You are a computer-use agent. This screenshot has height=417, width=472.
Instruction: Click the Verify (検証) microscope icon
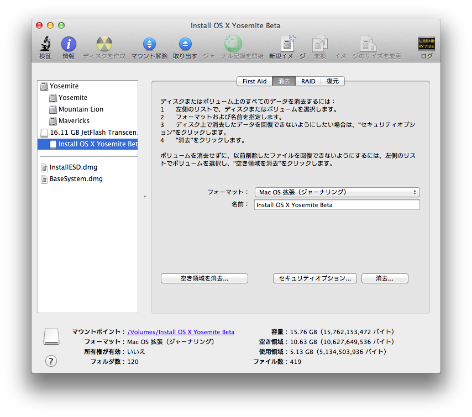tap(45, 44)
